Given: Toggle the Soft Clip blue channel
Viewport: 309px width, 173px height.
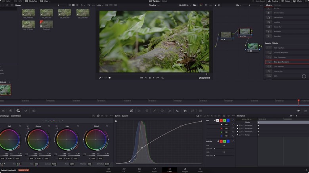Looking at the screenshot, I should click(228, 141).
